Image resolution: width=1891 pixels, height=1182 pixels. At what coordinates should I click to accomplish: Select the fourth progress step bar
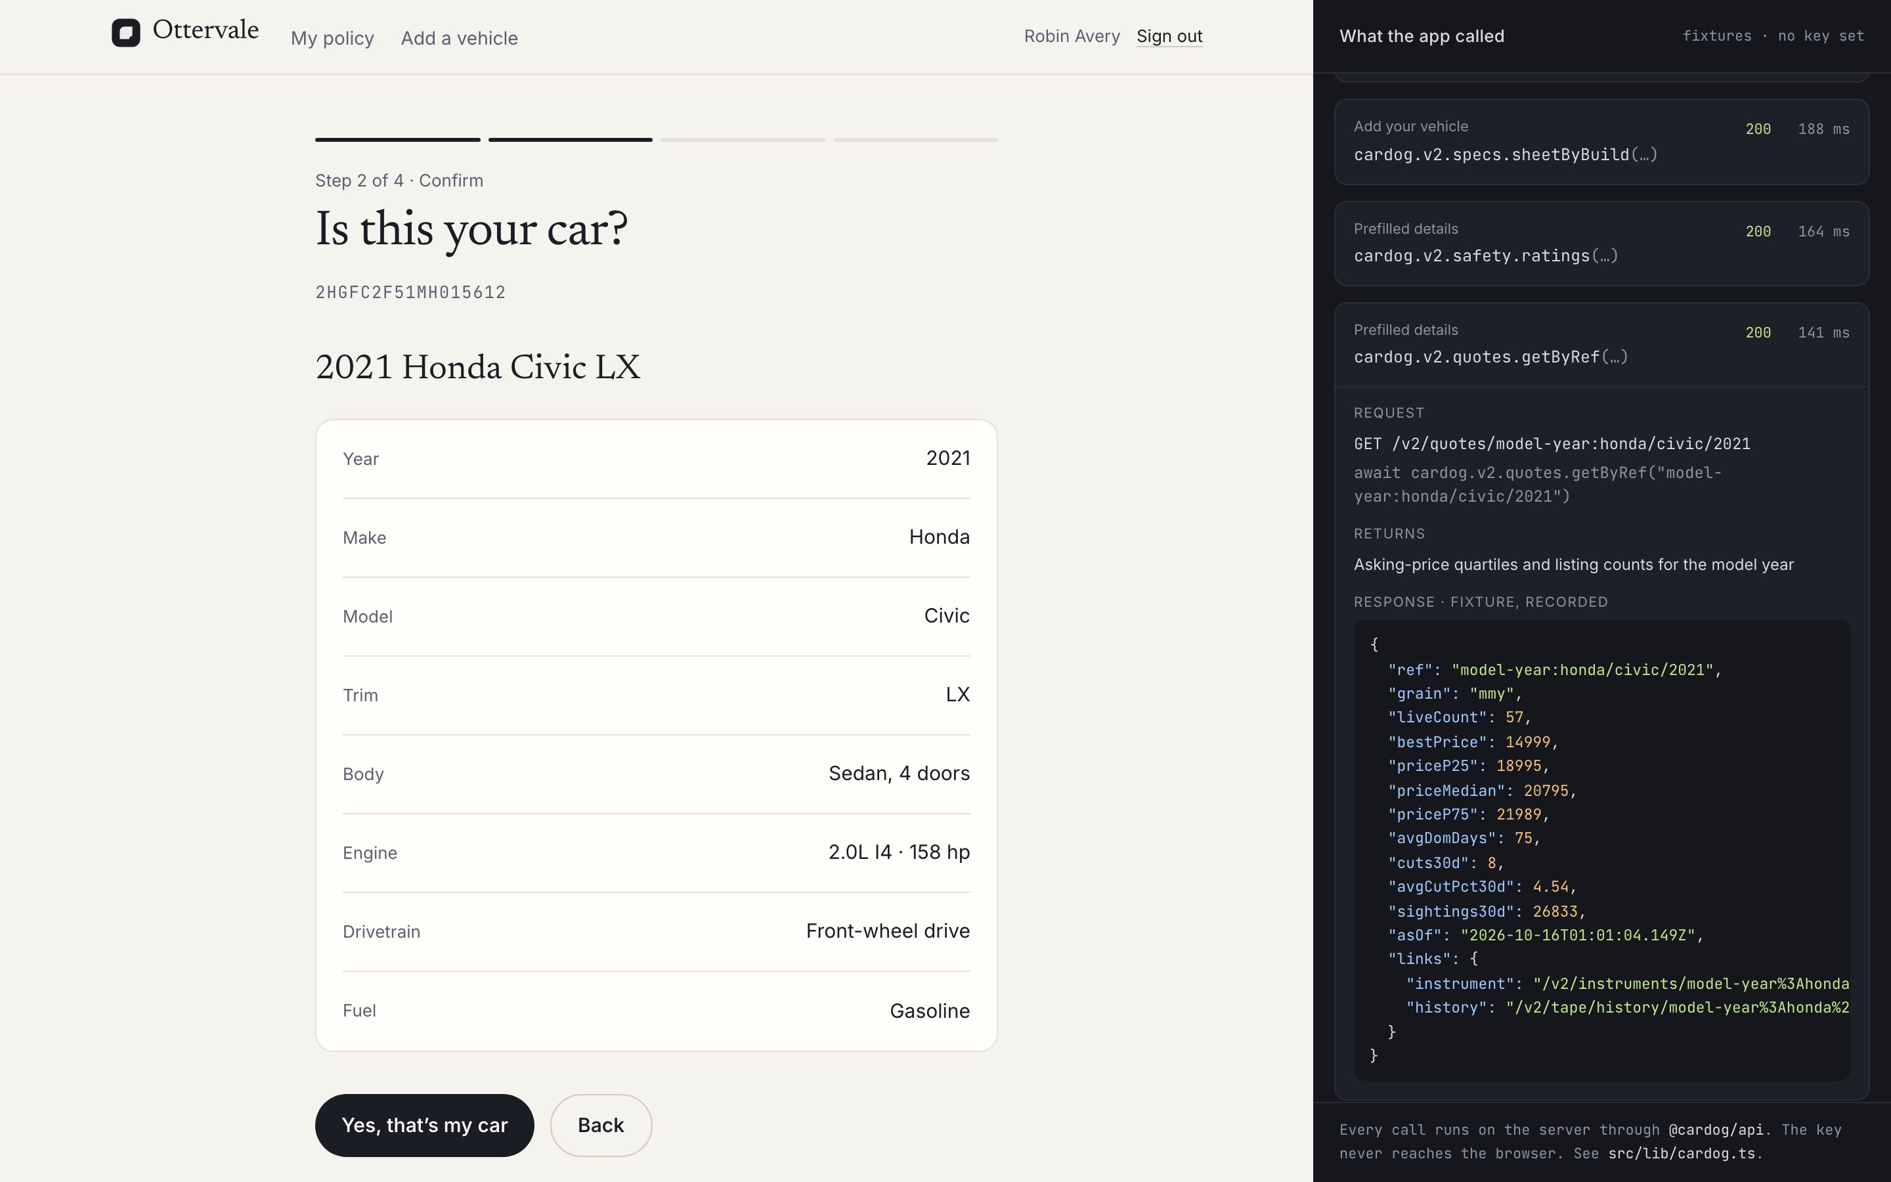click(916, 140)
